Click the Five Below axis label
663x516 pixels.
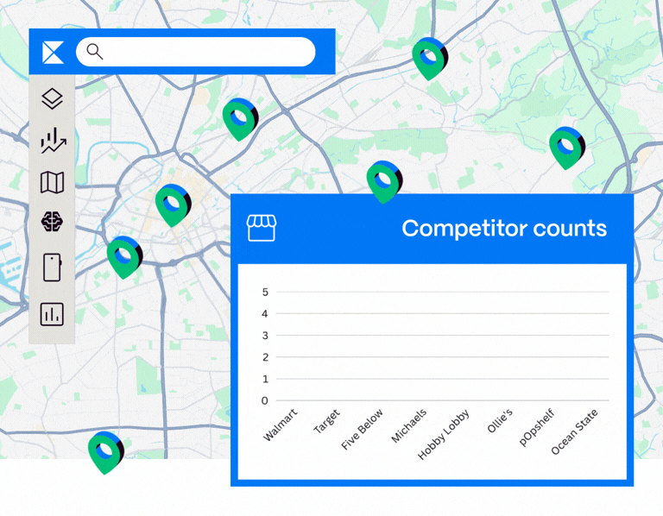(362, 429)
